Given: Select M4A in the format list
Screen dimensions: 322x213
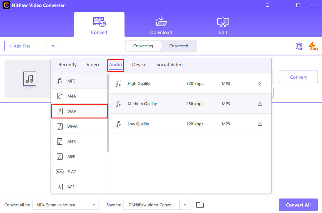Looking at the screenshot, I should pyautogui.click(x=79, y=96).
